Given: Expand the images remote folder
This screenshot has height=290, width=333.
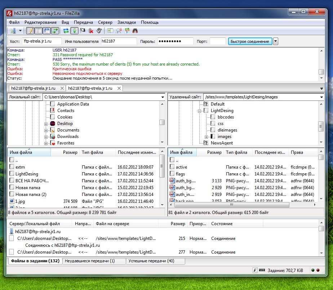Looking at the screenshot, I should click(206, 137).
